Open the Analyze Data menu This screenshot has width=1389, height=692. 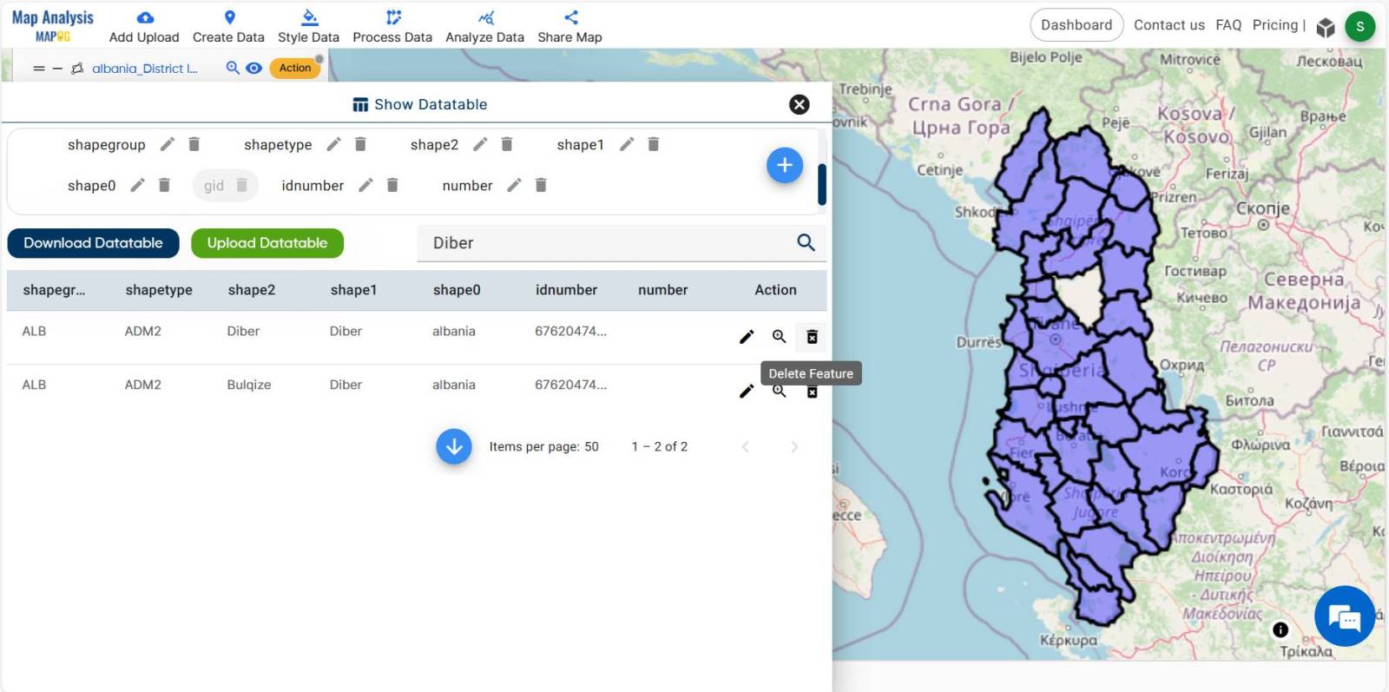pyautogui.click(x=484, y=26)
